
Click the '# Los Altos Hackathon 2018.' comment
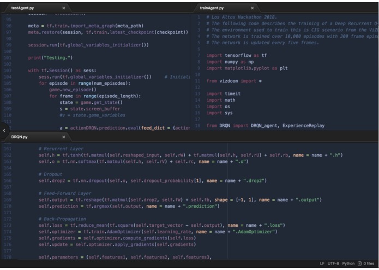point(242,17)
